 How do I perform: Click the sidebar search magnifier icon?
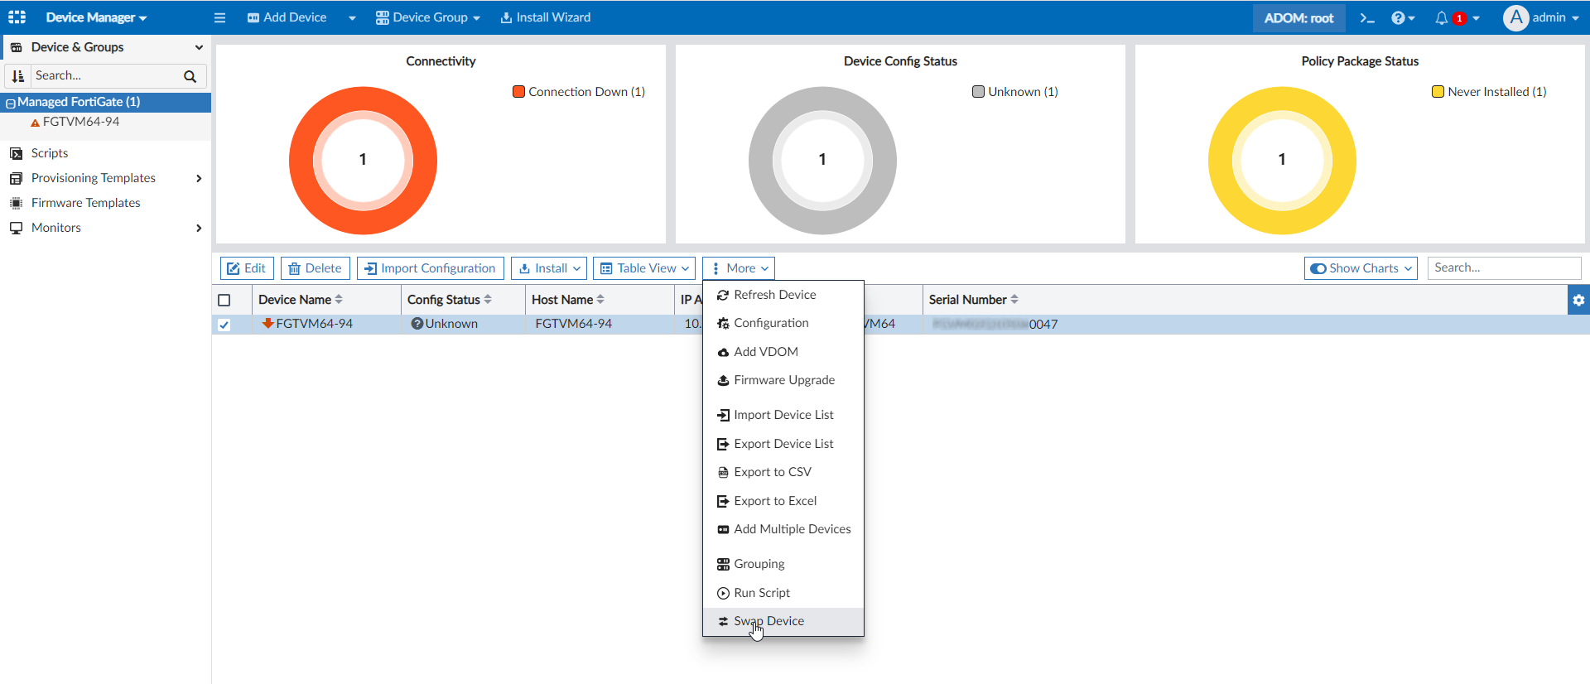[x=190, y=76]
